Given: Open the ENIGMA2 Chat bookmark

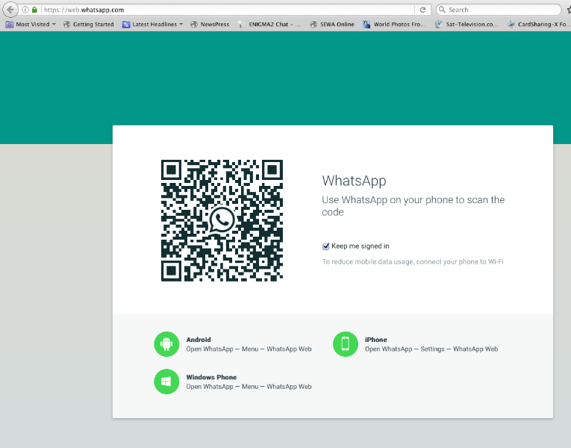Looking at the screenshot, I should (269, 25).
